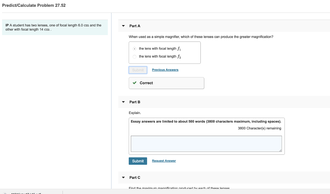Open Previous Answers for Part A
Screen dimensions: 330x194
point(165,70)
